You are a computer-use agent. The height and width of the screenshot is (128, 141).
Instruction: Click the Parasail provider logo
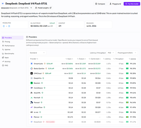[x=32, y=102]
